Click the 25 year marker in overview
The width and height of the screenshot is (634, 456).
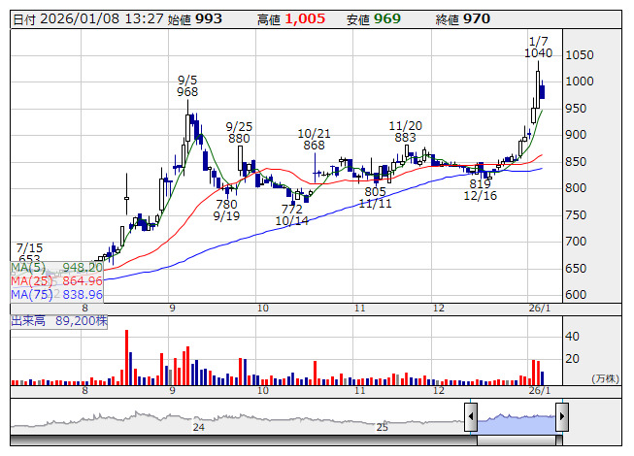coord(382,427)
